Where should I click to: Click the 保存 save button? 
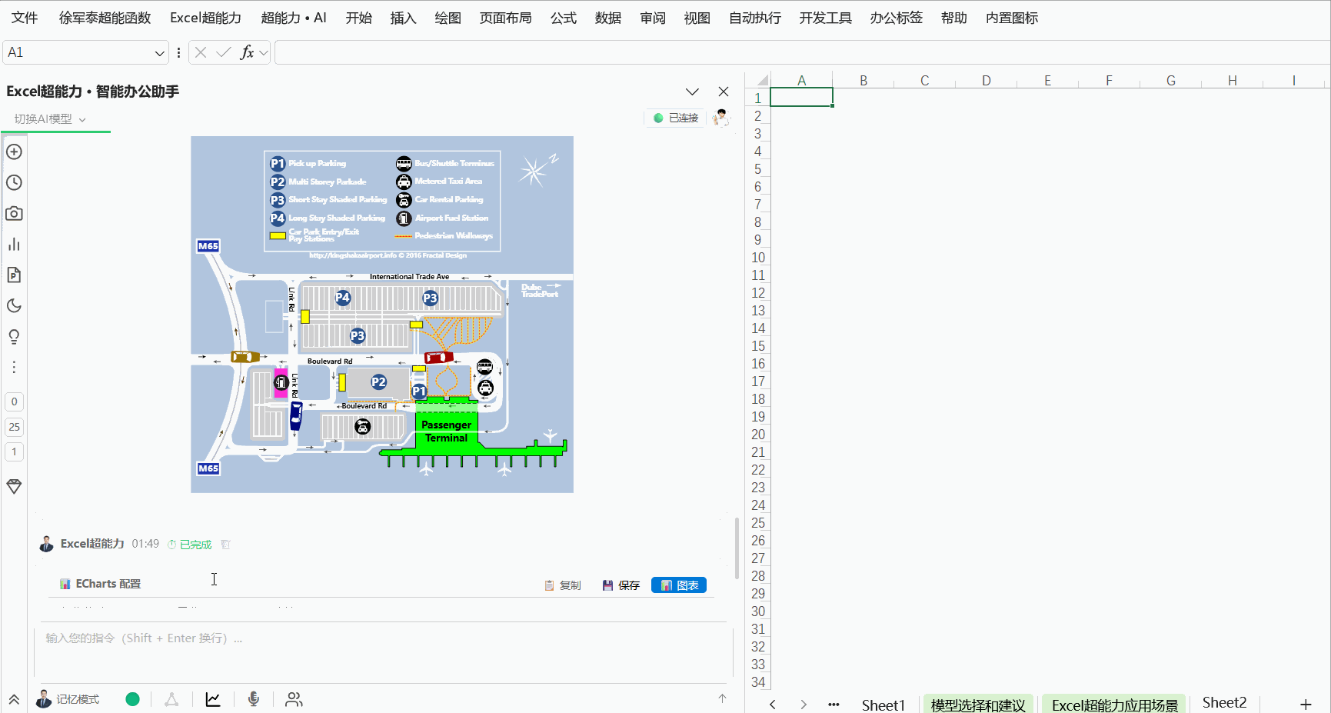coord(621,585)
